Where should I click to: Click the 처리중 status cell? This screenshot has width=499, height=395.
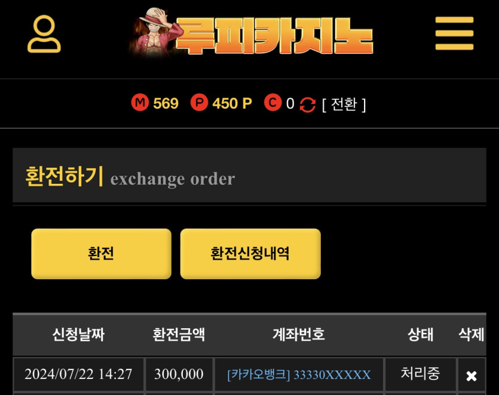(420, 374)
